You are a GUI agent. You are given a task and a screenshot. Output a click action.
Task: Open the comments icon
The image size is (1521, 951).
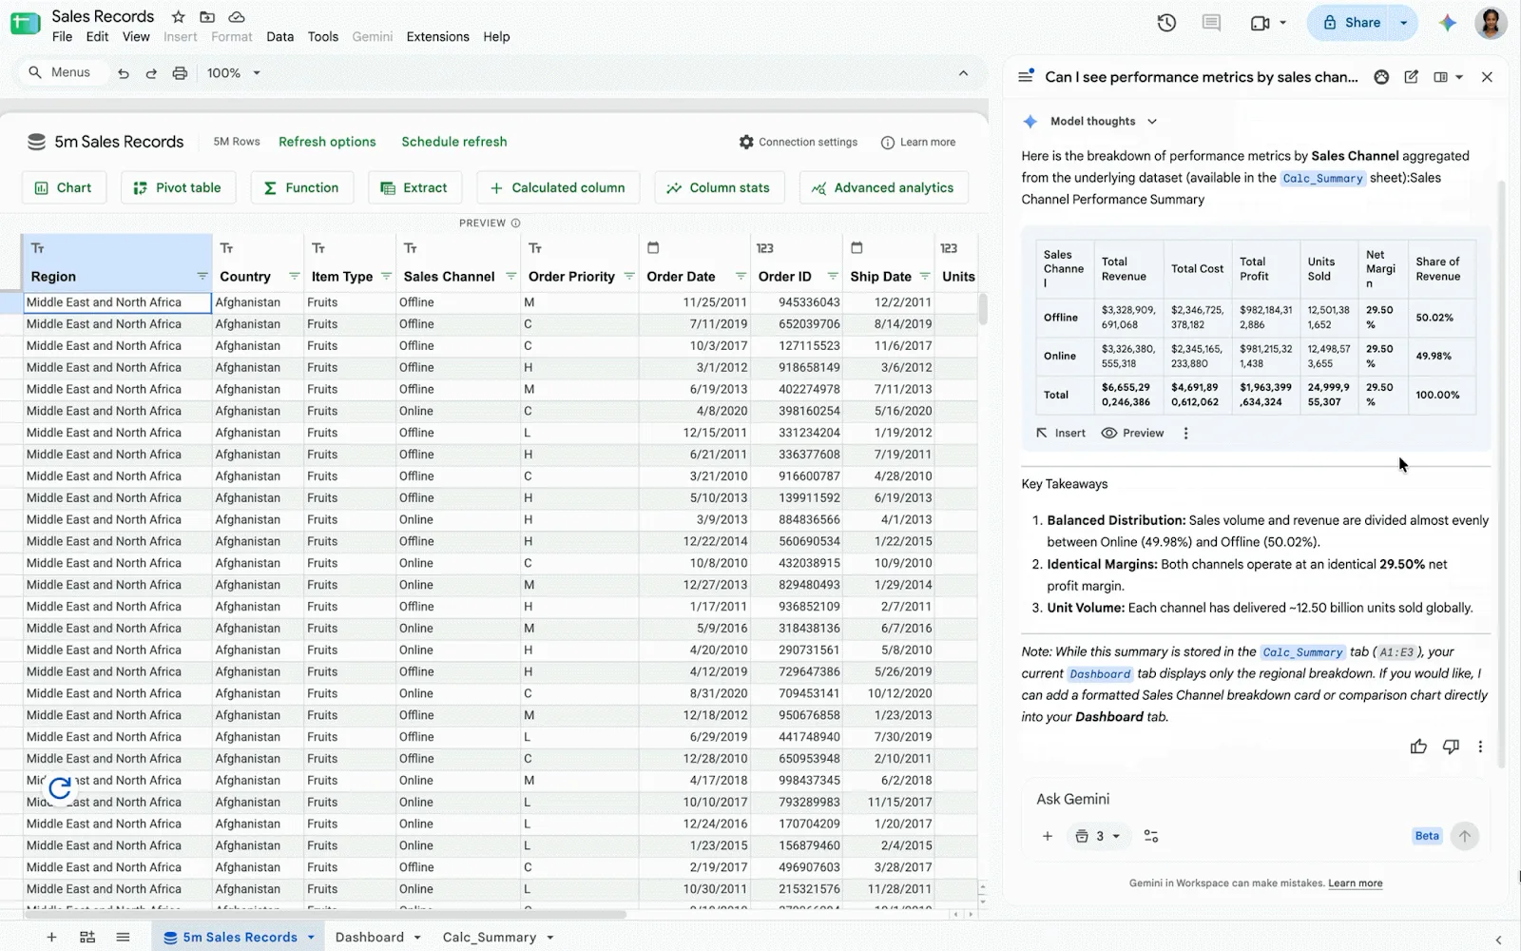click(1211, 23)
